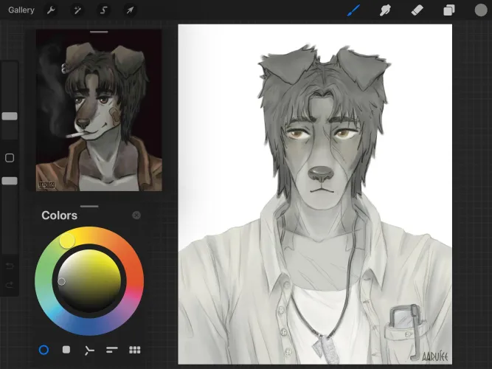
Task: Tap the Undo arrow in sidebar
Action: pyautogui.click(x=10, y=266)
